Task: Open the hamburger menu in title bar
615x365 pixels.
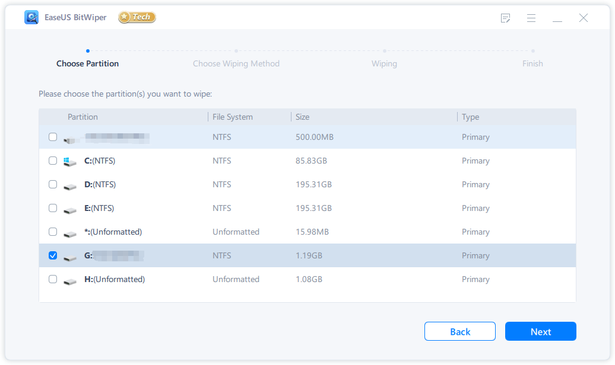Action: tap(531, 18)
